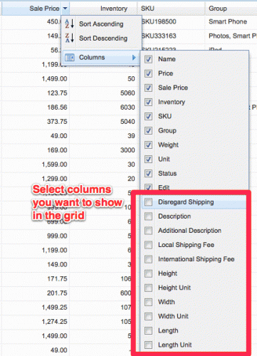This screenshot has width=257, height=356.
Task: Click the Sort Descending Z-A icon
Action: (x=69, y=38)
